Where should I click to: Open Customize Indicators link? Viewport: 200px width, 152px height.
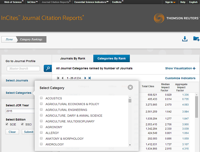pyautogui.click(x=180, y=78)
